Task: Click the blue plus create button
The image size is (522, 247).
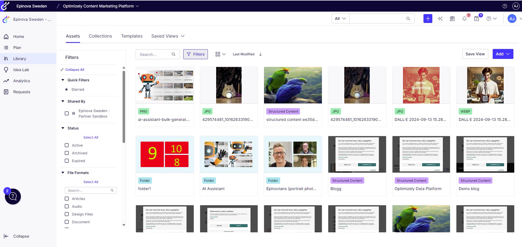Action: click(x=428, y=19)
